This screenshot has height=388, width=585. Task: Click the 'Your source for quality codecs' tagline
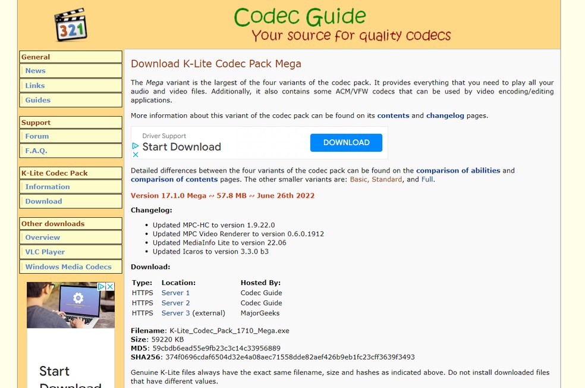pos(351,36)
